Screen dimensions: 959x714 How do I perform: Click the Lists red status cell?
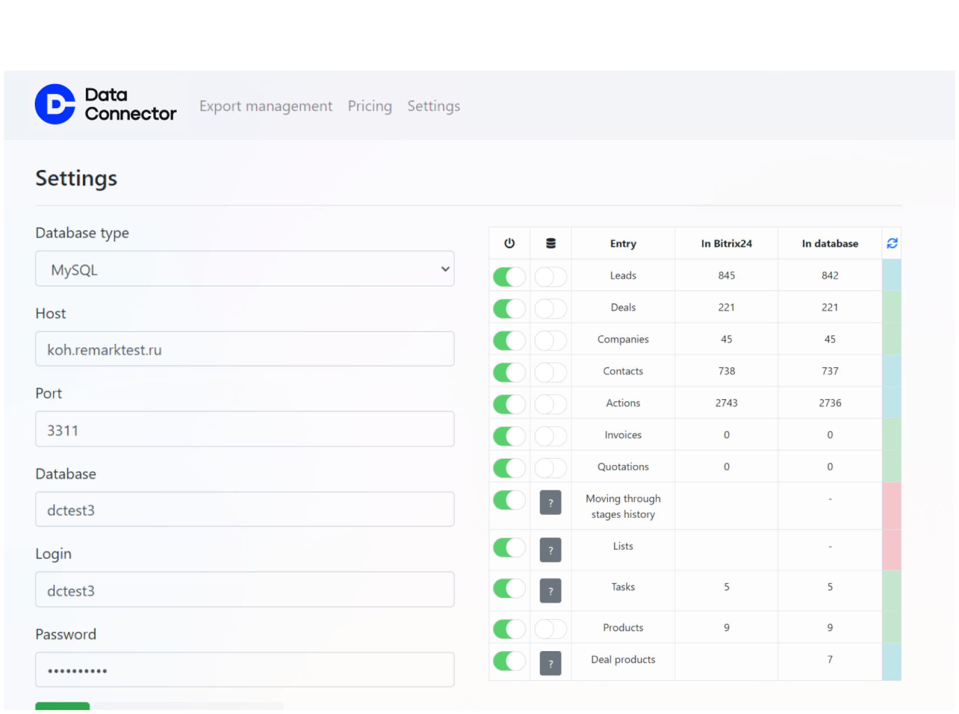[x=892, y=550]
